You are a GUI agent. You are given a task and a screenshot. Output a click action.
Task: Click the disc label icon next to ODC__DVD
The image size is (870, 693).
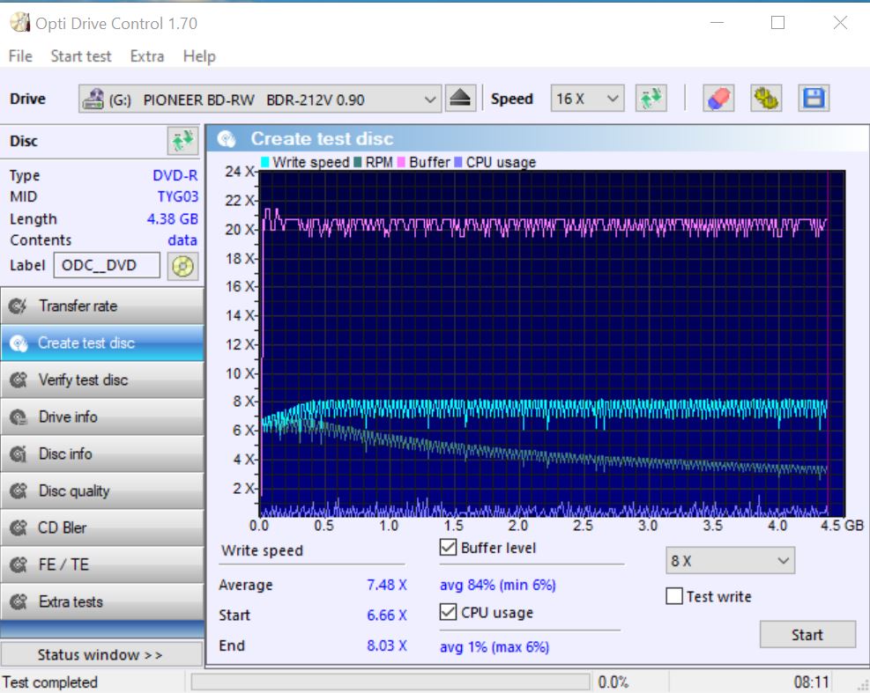click(182, 266)
